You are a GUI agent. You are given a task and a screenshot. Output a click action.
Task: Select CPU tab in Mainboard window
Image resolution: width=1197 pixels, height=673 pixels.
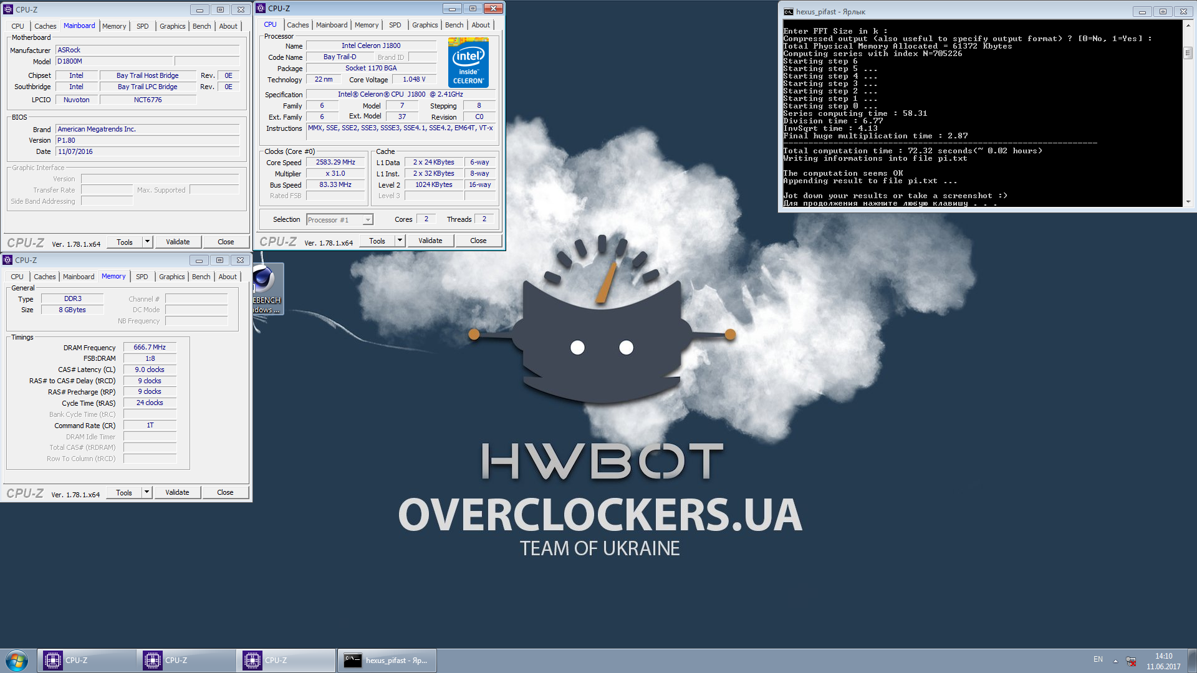17,26
